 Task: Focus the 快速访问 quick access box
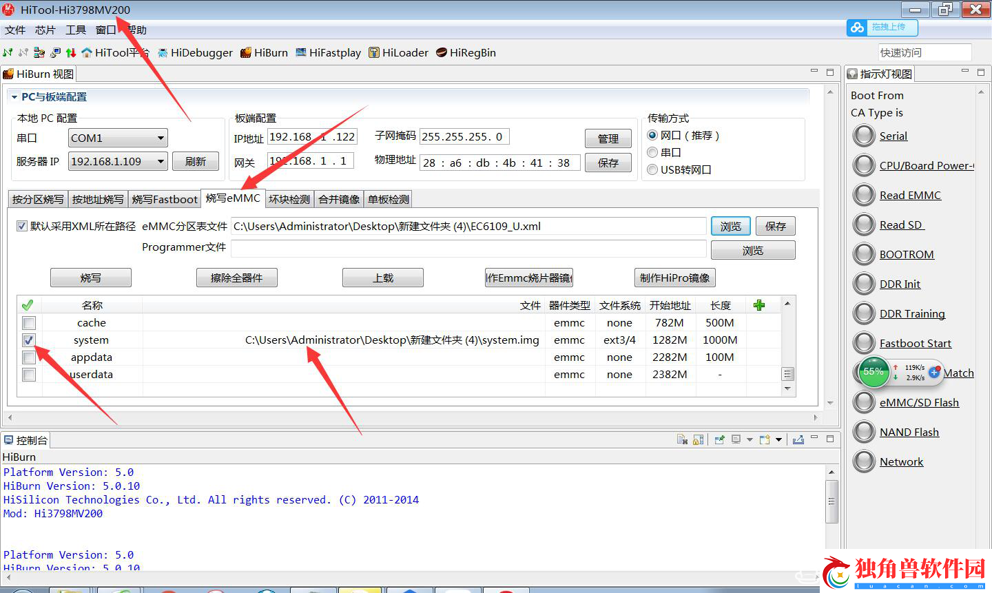coord(924,52)
